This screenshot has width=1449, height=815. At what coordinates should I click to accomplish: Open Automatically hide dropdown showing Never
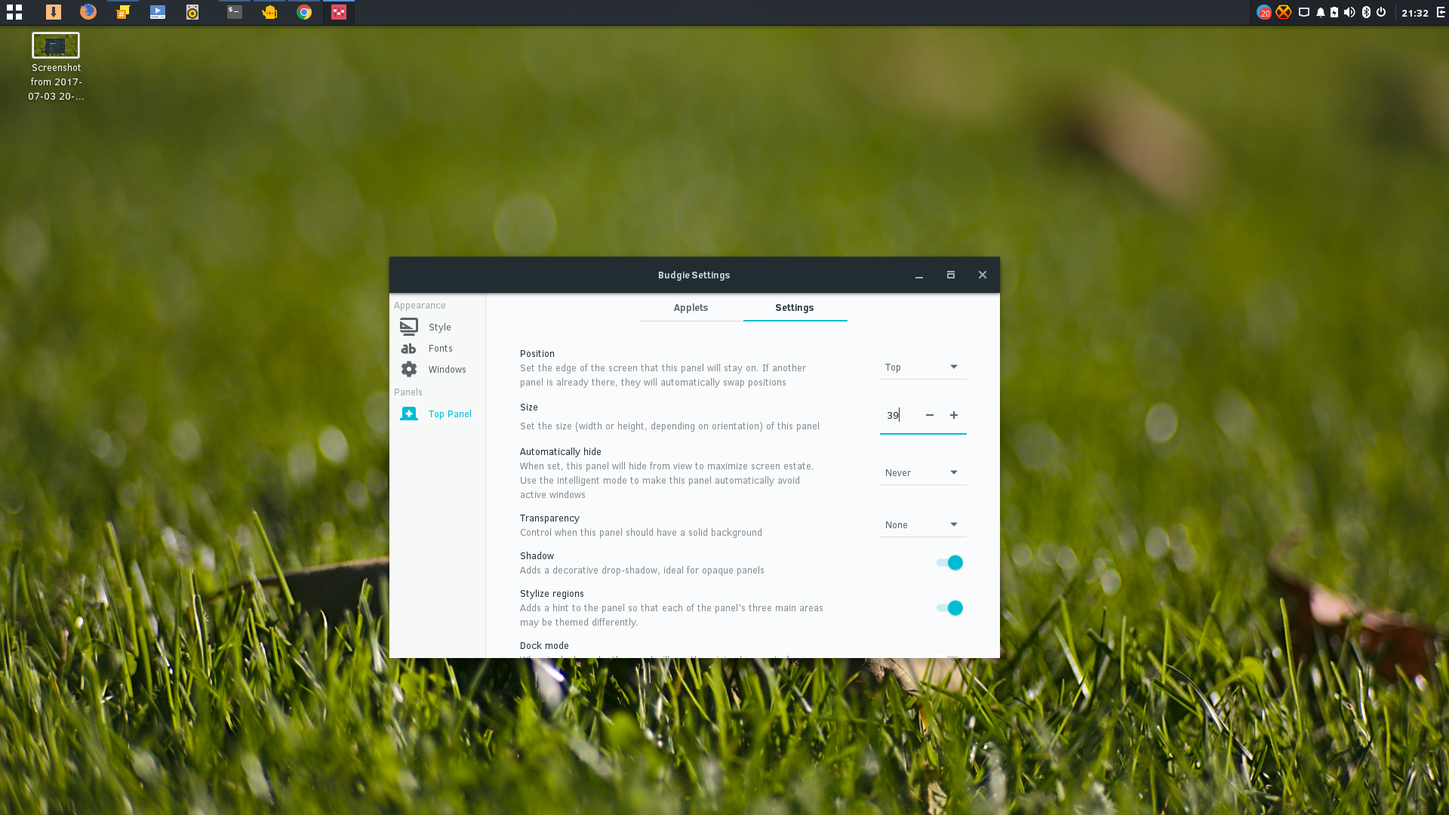pos(923,472)
